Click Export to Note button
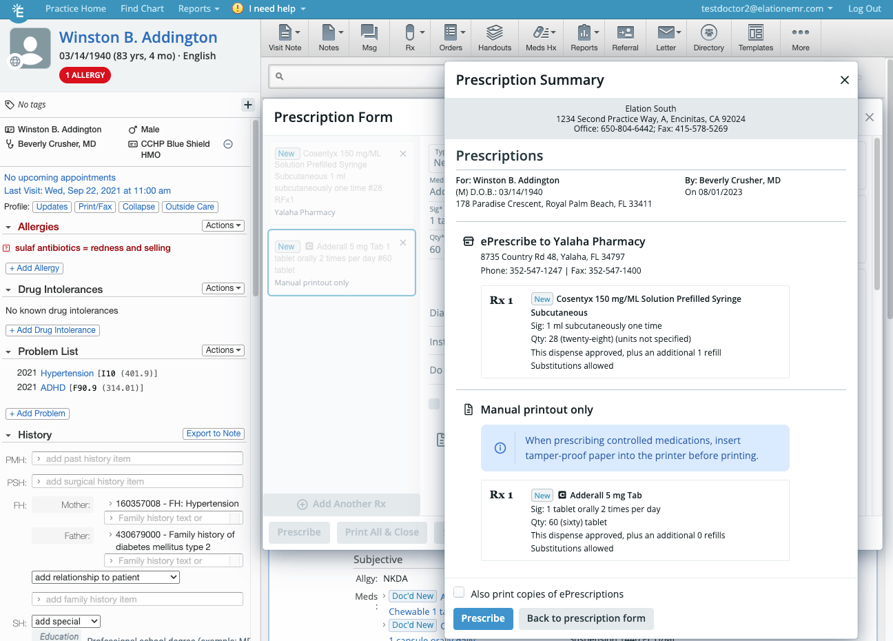 point(214,434)
